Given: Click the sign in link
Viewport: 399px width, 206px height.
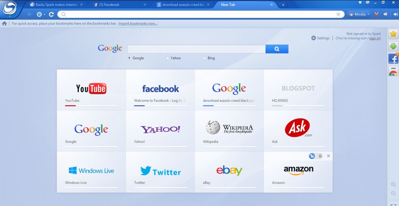Looking at the screenshot, I should (375, 38).
